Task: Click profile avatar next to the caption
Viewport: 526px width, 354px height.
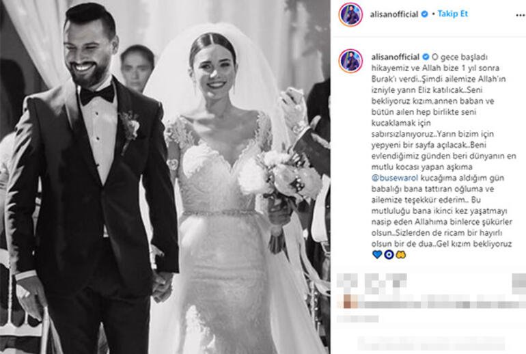Action: coord(350,61)
